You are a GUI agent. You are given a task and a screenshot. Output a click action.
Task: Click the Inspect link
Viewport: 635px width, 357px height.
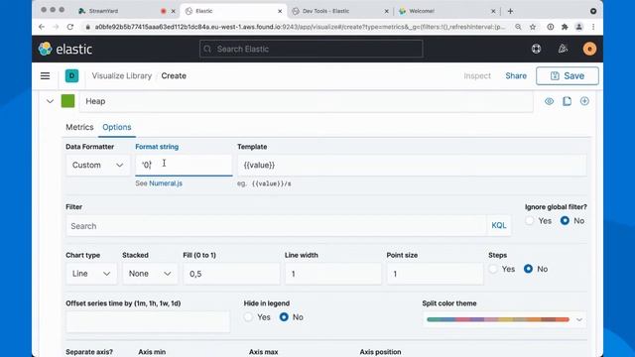(x=477, y=75)
